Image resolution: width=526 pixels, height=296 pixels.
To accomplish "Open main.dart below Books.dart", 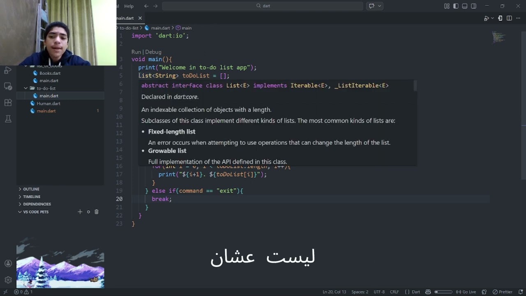I will [x=60, y=81].
